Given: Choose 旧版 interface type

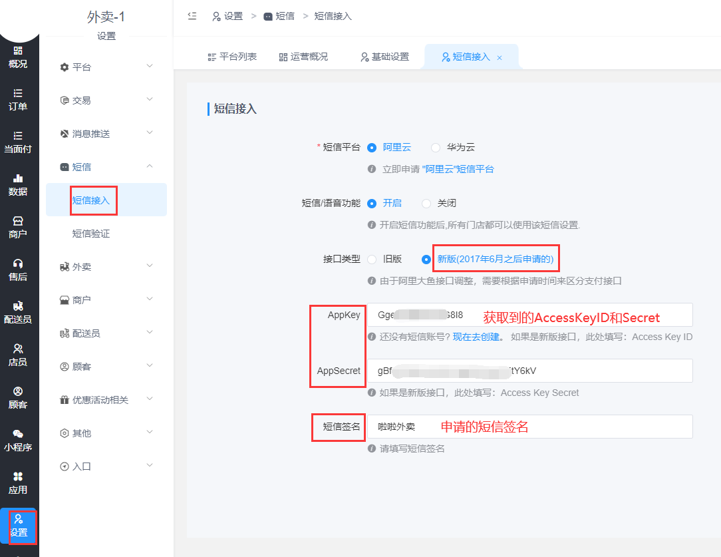Looking at the screenshot, I should [x=372, y=260].
